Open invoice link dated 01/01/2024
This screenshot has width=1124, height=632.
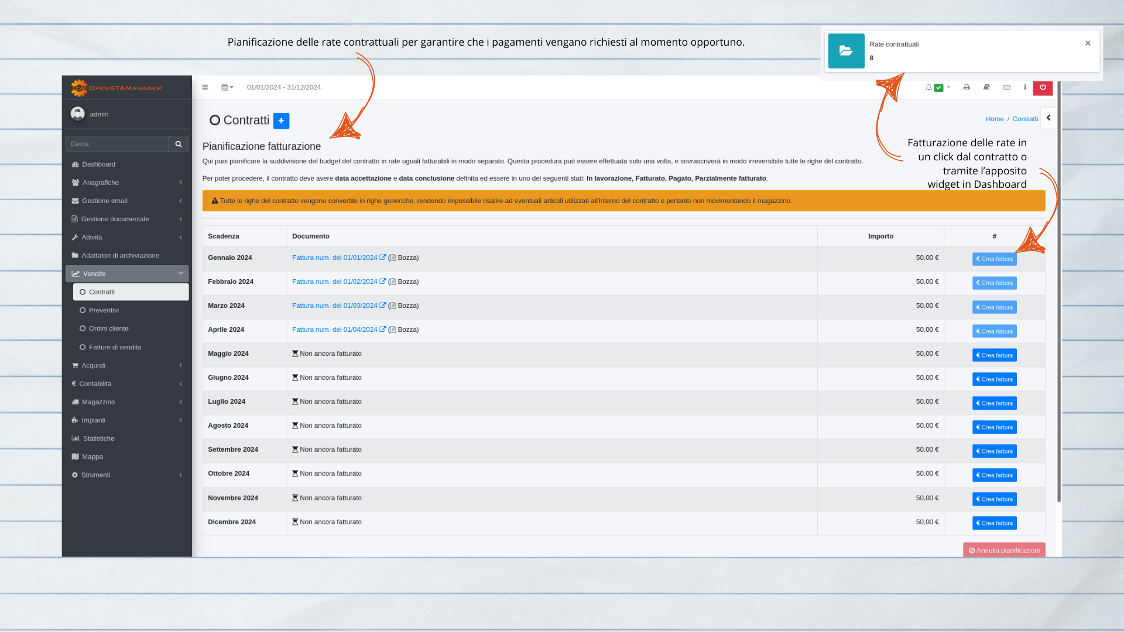339,257
